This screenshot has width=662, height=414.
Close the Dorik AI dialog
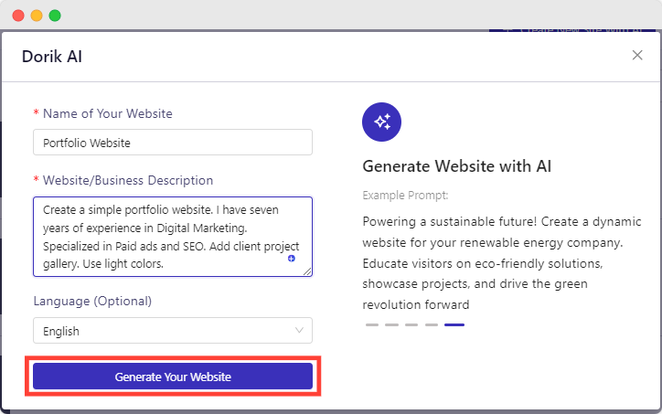tap(637, 55)
